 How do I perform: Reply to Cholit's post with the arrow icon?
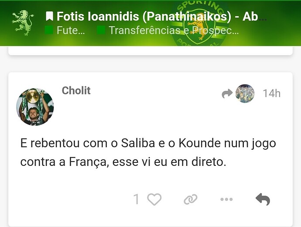(x=263, y=199)
